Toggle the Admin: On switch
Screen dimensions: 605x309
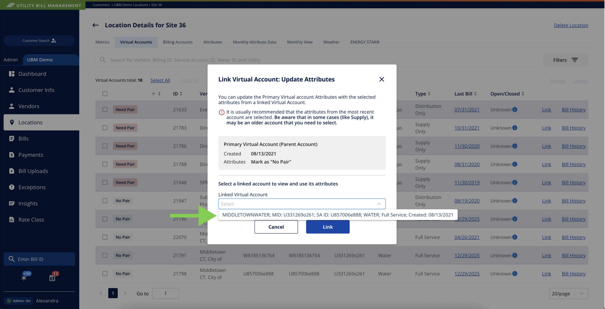click(x=18, y=301)
